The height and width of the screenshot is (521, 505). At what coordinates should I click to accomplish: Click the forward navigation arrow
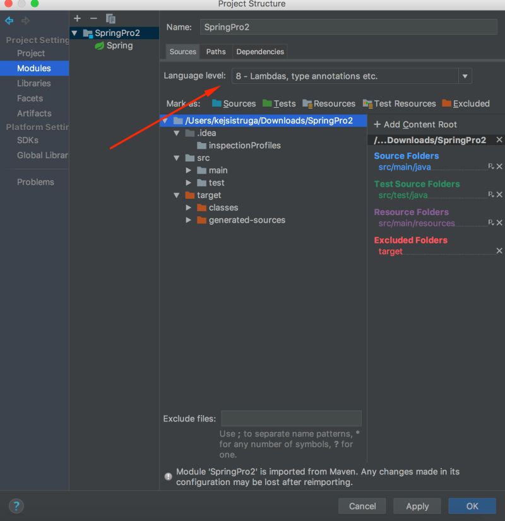[25, 21]
